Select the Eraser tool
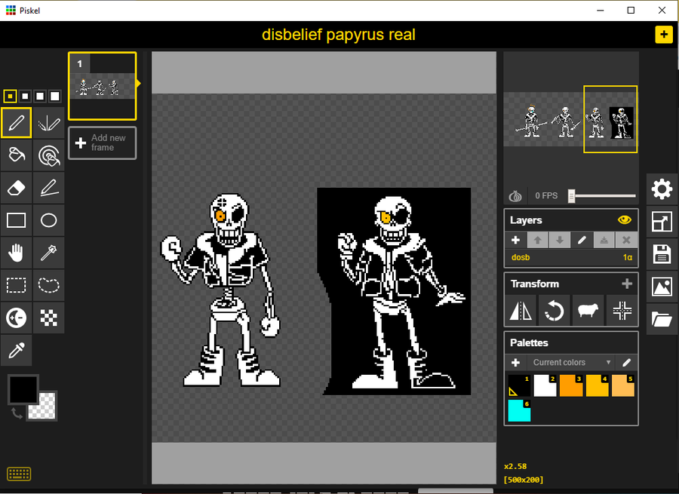The width and height of the screenshot is (679, 494). pos(17,188)
